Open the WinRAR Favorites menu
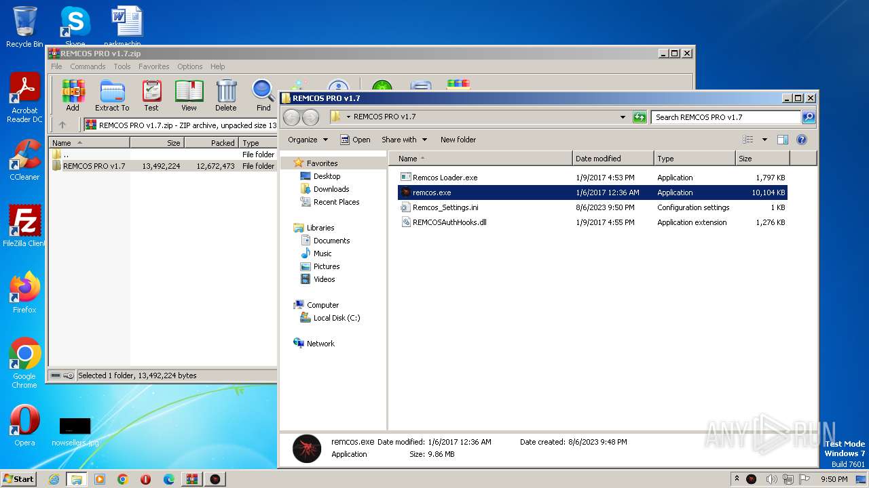 point(154,66)
